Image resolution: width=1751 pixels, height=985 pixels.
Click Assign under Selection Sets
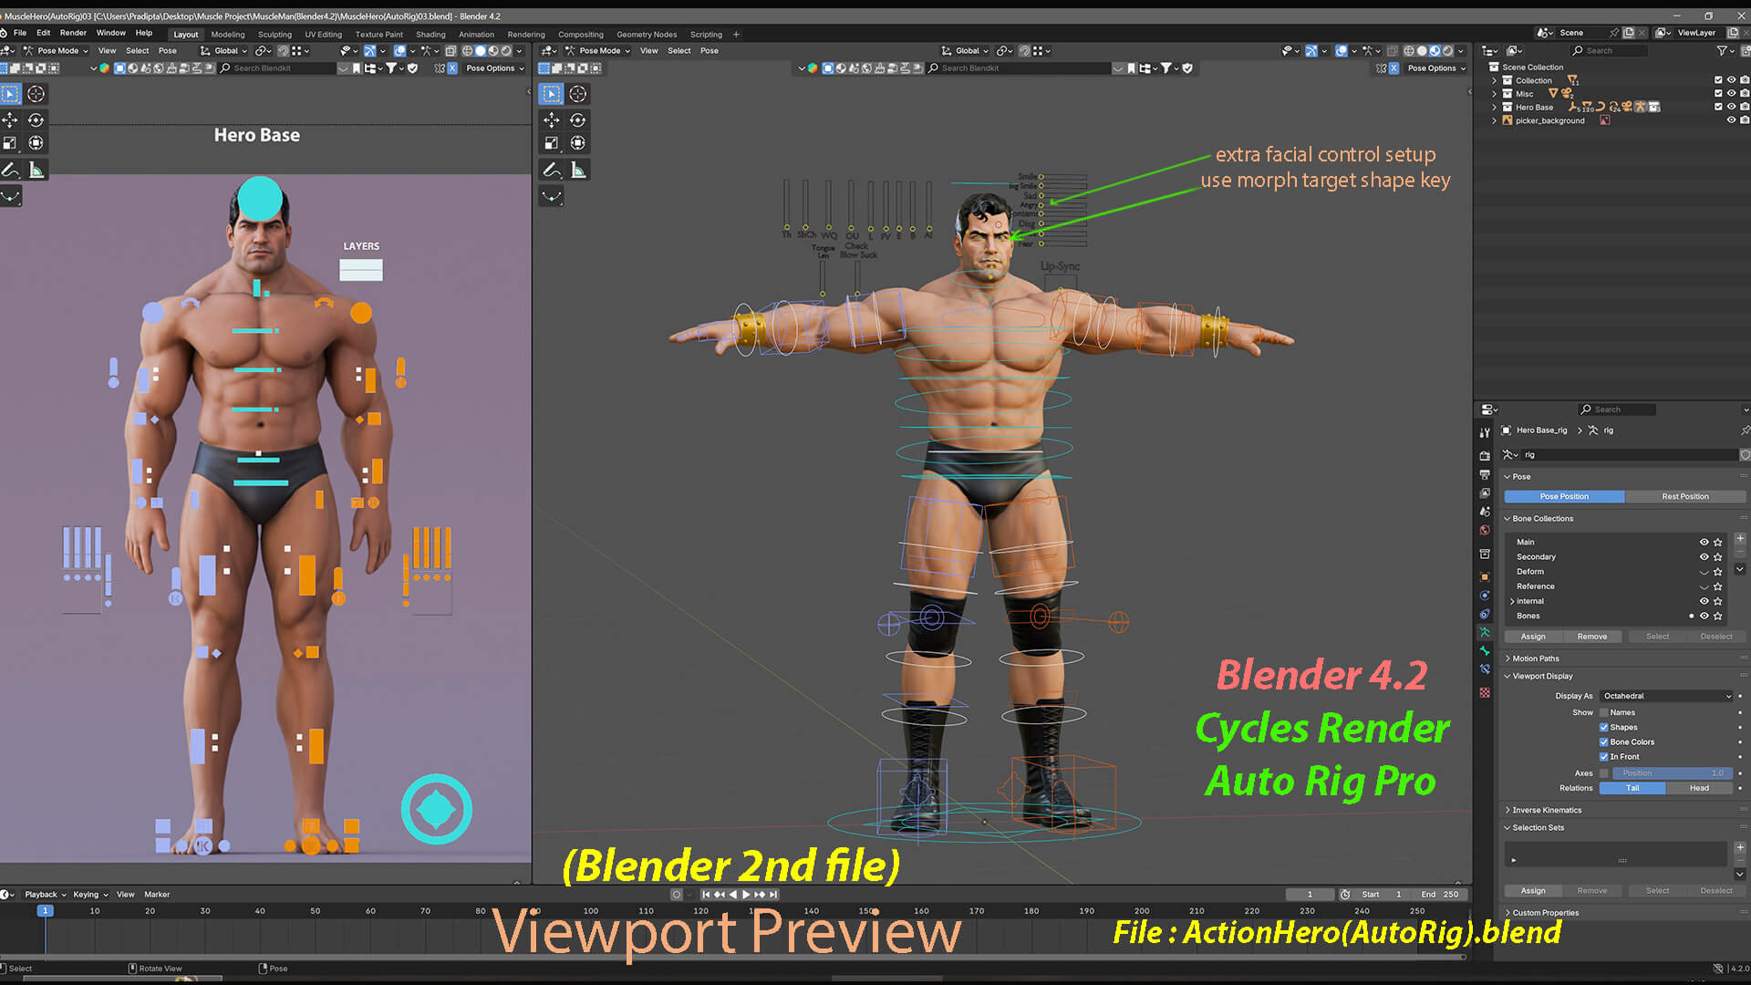(x=1533, y=891)
